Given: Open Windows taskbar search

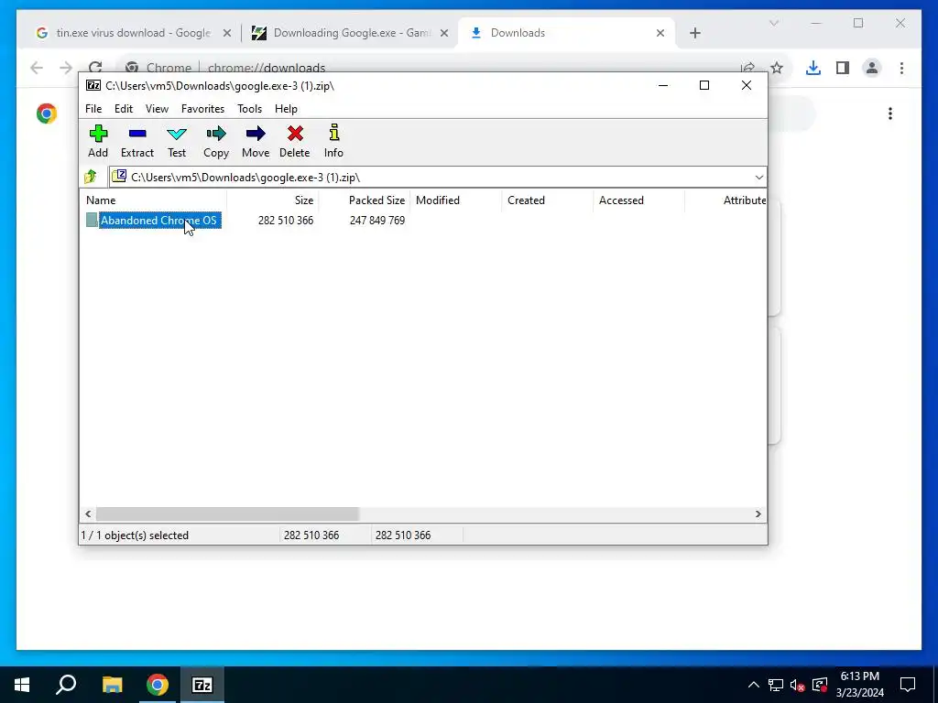Looking at the screenshot, I should (66, 685).
